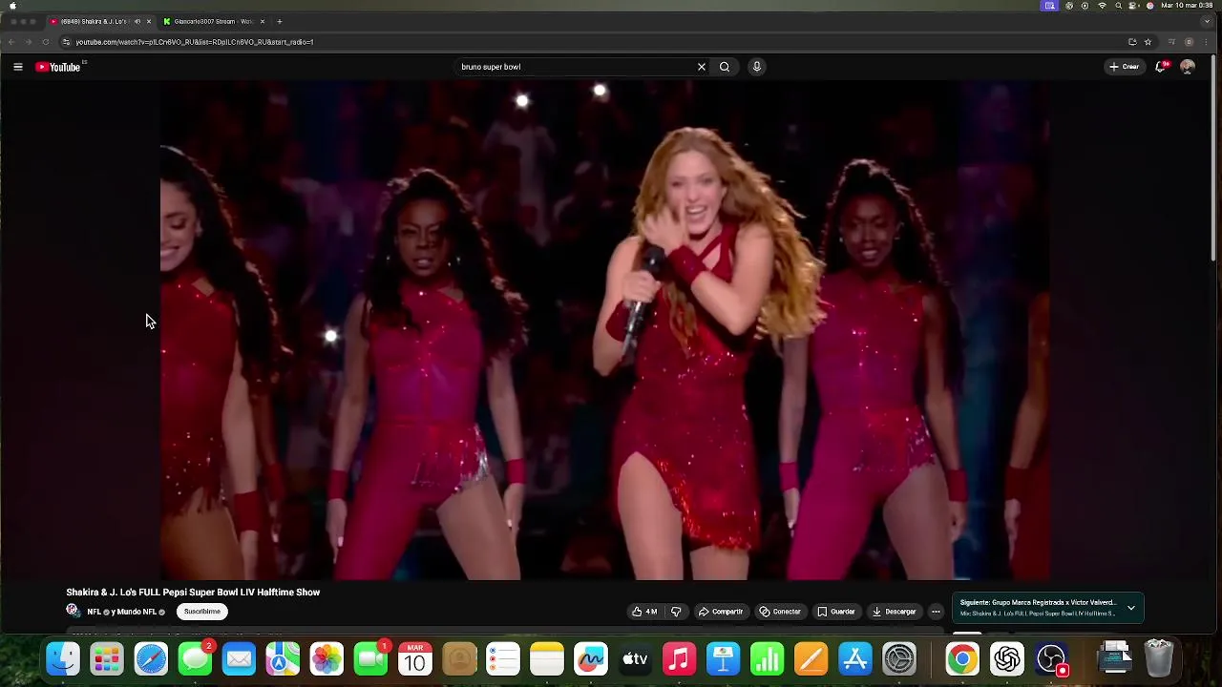1222x687 pixels.
Task: Click the Conectar button
Action: (x=780, y=612)
